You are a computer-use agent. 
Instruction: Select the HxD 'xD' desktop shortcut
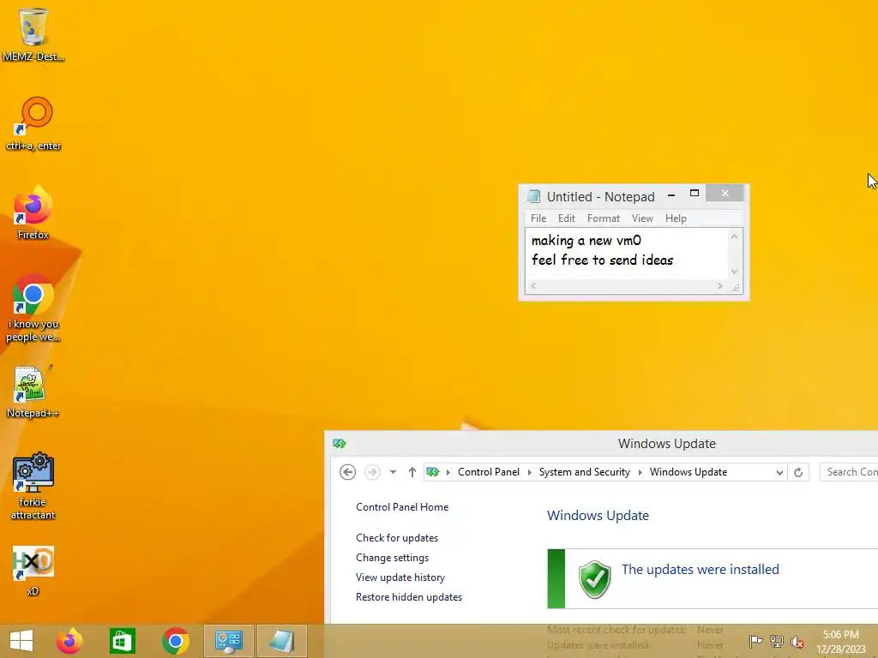click(x=33, y=571)
